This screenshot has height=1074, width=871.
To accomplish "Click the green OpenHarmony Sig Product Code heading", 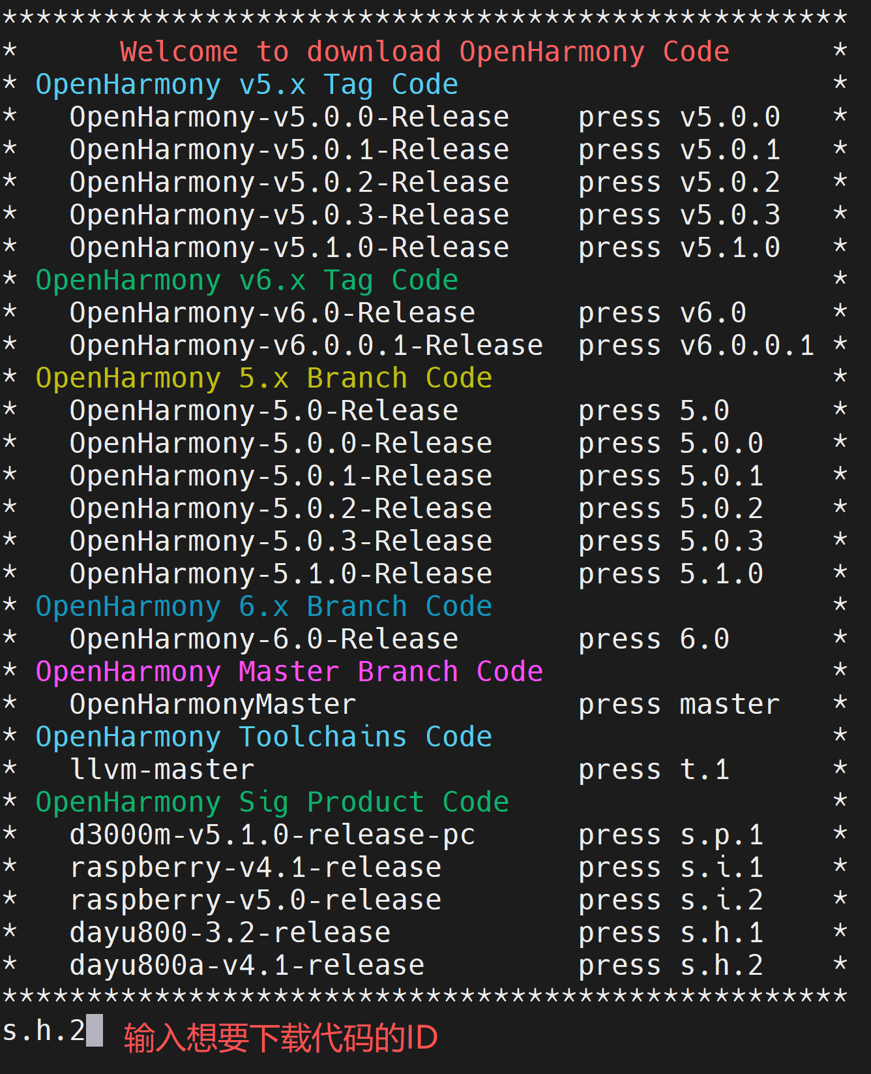I will point(272,803).
